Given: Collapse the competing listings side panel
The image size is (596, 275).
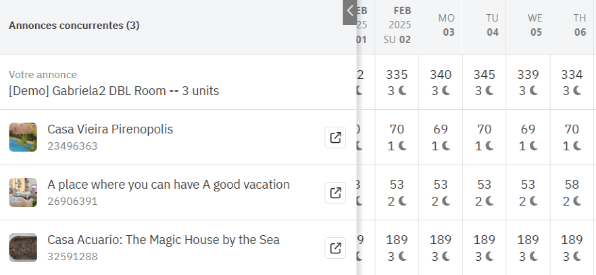Looking at the screenshot, I should pos(349,11).
